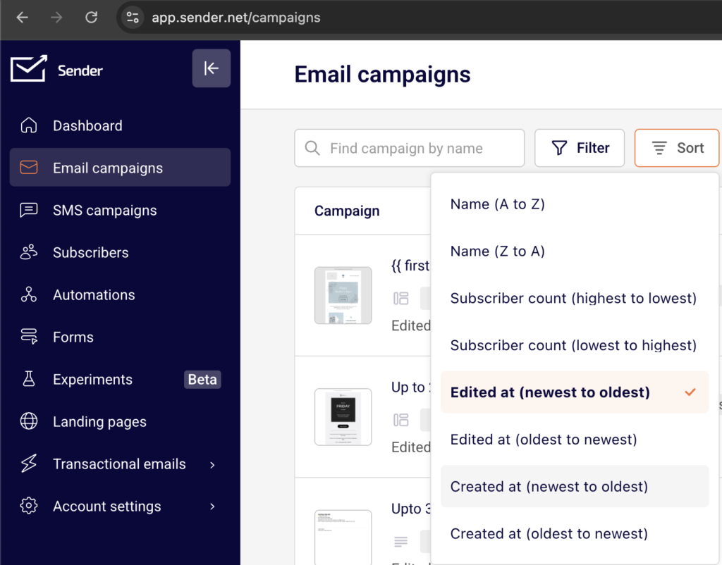Screen dimensions: 722x565
Task: Click the "{{ first" campaign title
Action: tap(410, 266)
